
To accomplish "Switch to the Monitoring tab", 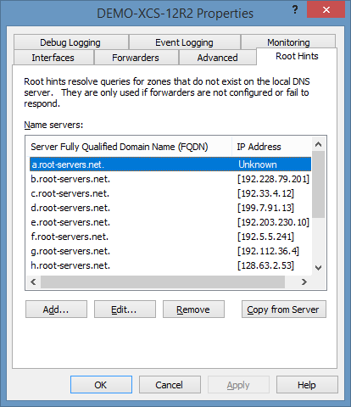I will coord(288,42).
